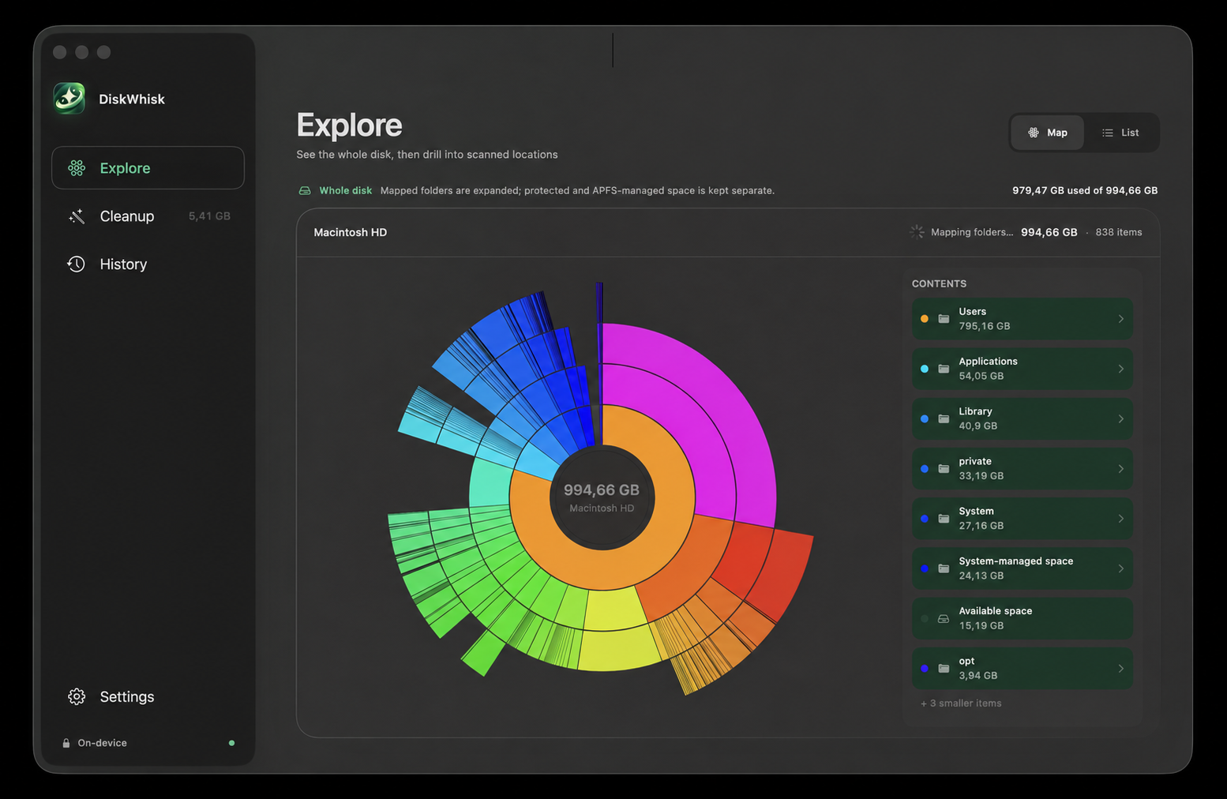Image resolution: width=1227 pixels, height=799 pixels.
Task: Click the Users folder icon
Action: (944, 319)
